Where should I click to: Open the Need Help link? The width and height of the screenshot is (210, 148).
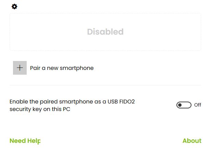[x=25, y=141]
